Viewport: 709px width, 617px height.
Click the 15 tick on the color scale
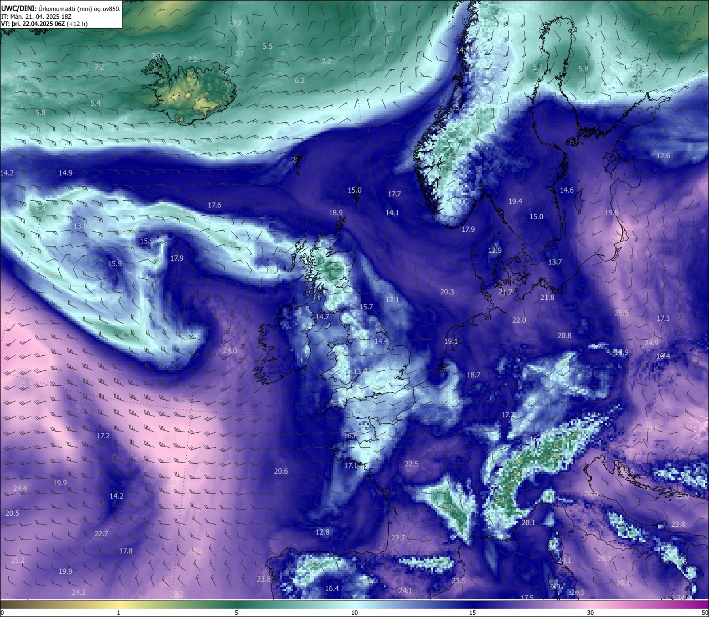point(472,613)
